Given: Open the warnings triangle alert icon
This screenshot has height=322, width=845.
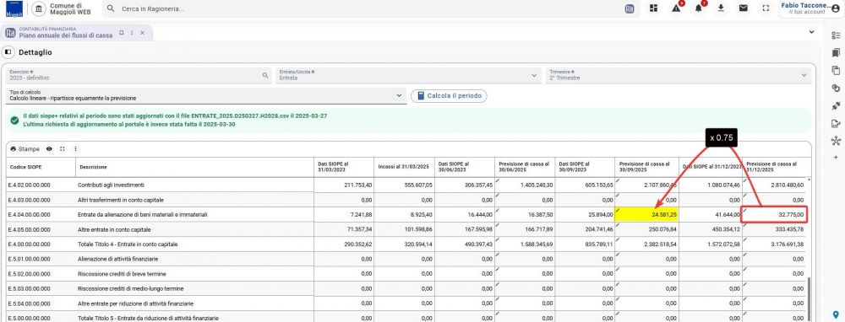Looking at the screenshot, I should click(676, 8).
